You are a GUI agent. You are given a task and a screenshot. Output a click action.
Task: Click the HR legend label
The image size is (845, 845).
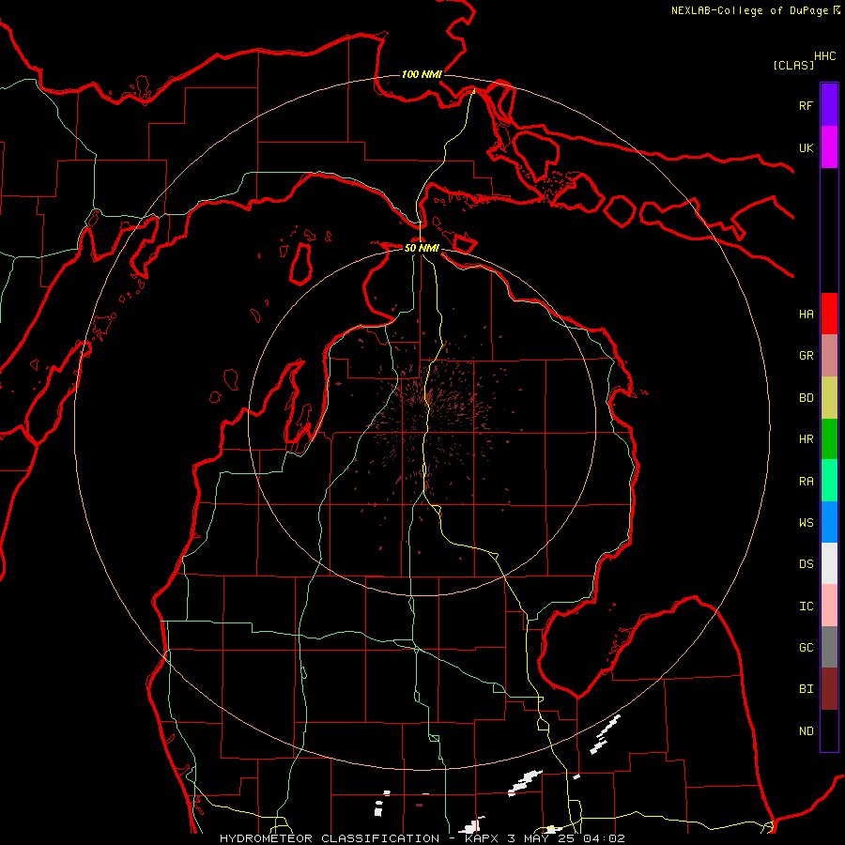pyautogui.click(x=806, y=439)
